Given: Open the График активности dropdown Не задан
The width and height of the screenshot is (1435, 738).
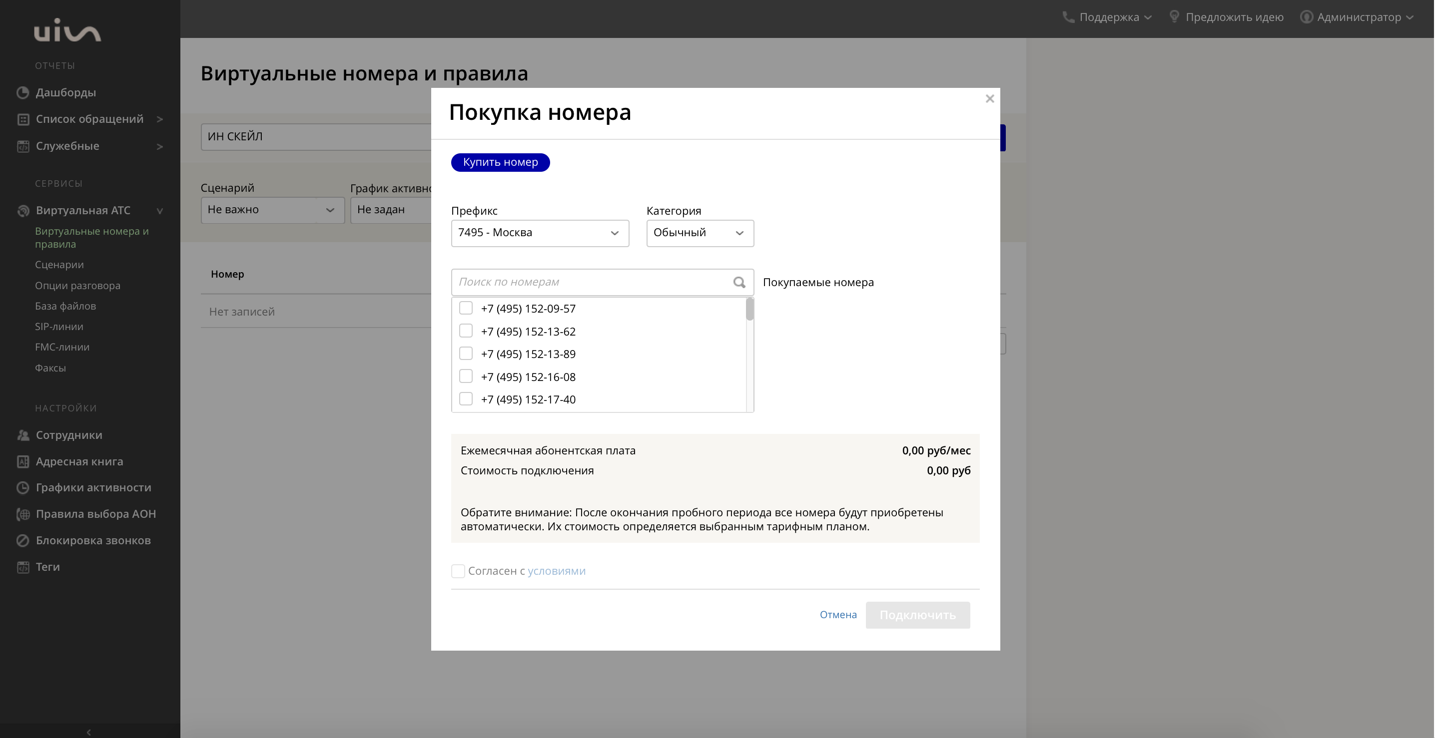Looking at the screenshot, I should (391, 210).
